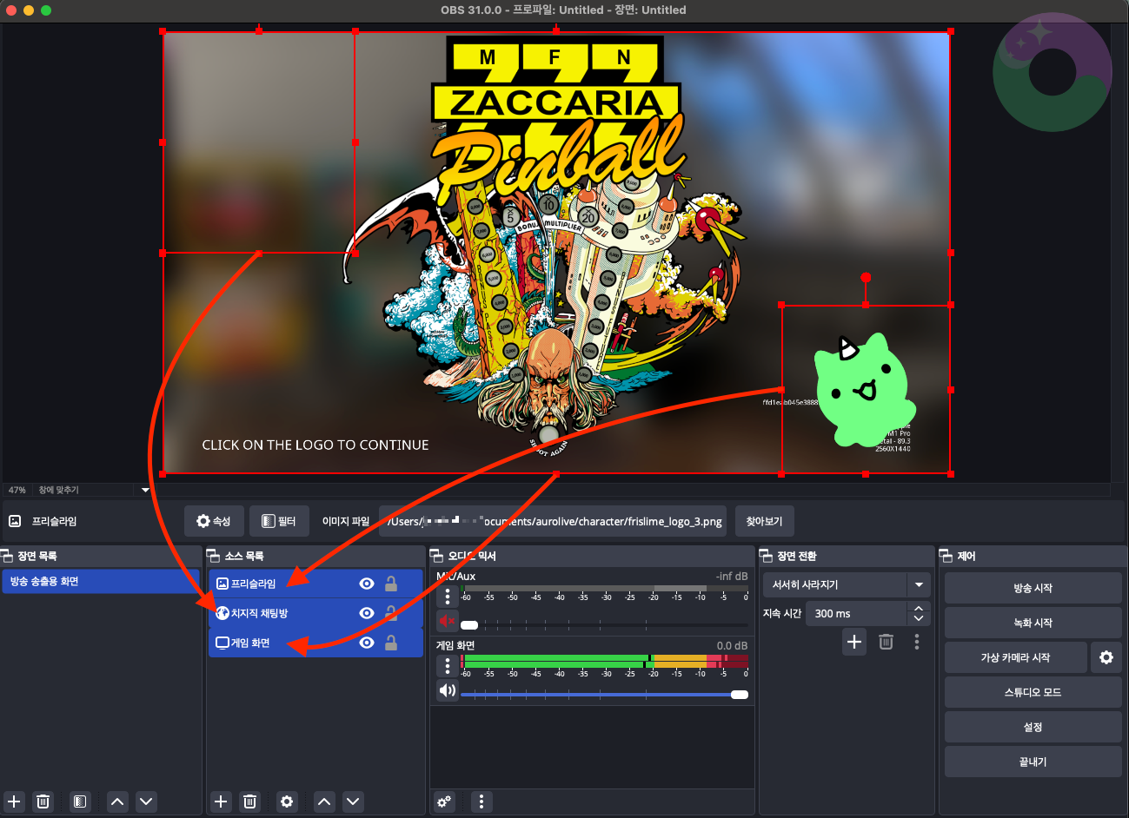
Task: Remove the transition with the 장면 전환 trash icon
Action: (886, 642)
